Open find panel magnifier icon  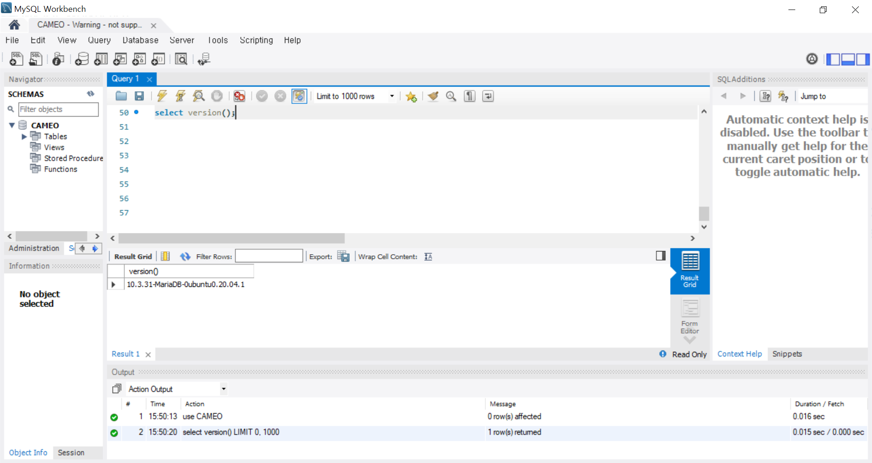451,96
